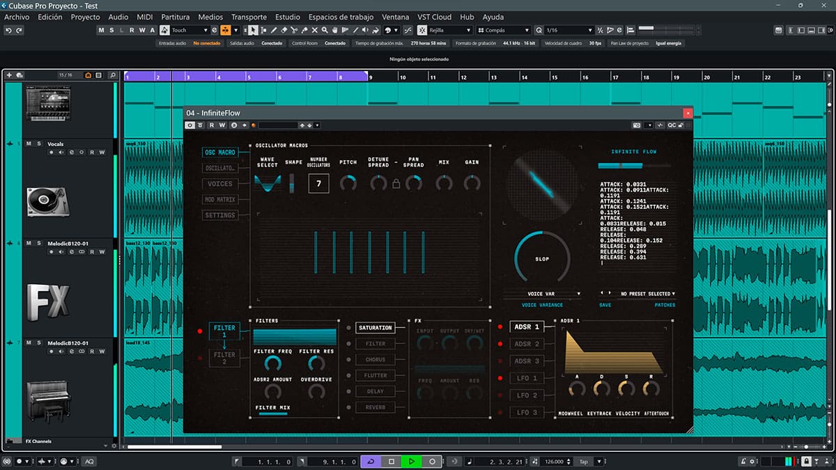
Task: Click the SAVE link under preset selector
Action: [605, 305]
